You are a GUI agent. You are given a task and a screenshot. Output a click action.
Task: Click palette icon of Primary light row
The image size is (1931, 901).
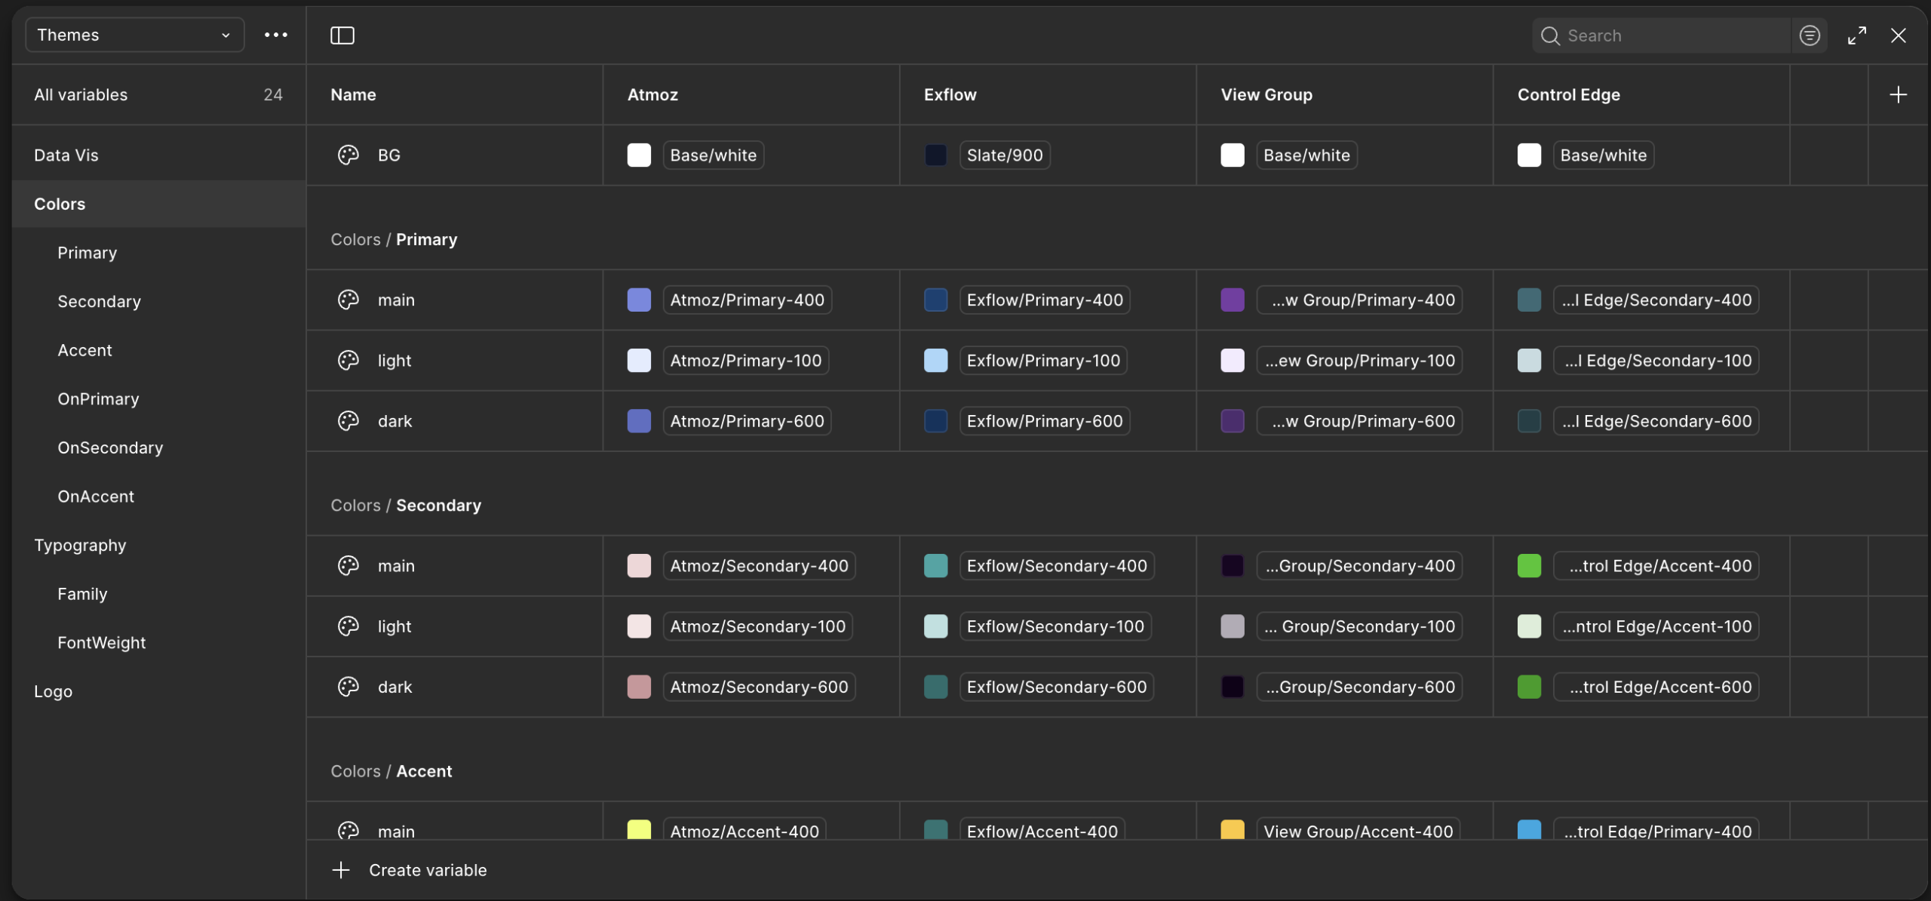pos(348,361)
